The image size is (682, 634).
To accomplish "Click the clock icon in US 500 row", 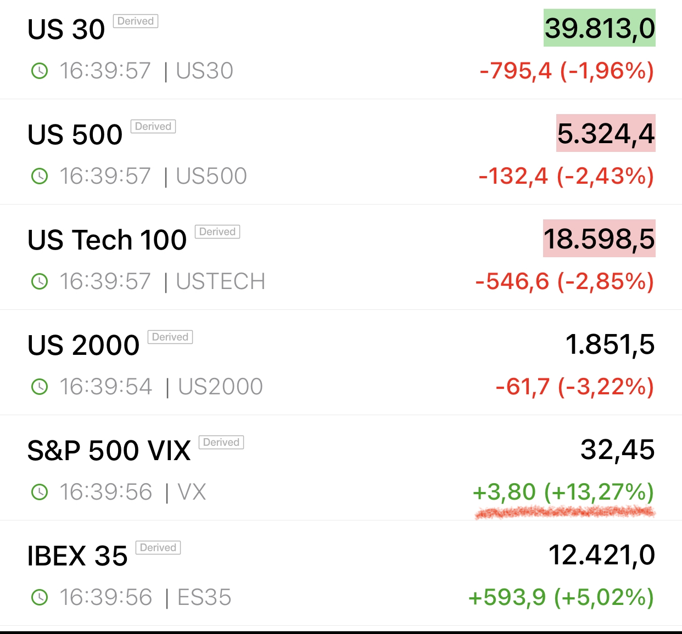I will click(40, 176).
